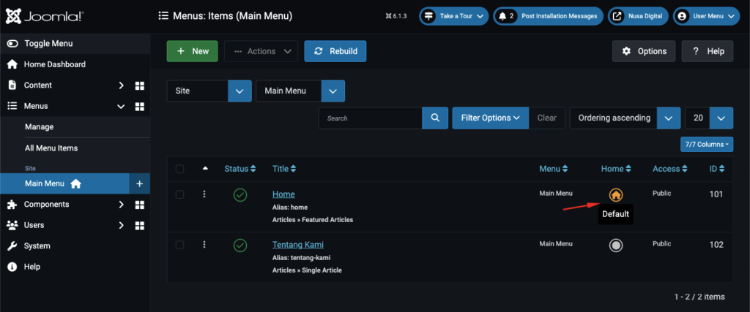The image size is (750, 312).
Task: Click the orange default home icon for Home
Action: [x=616, y=194]
